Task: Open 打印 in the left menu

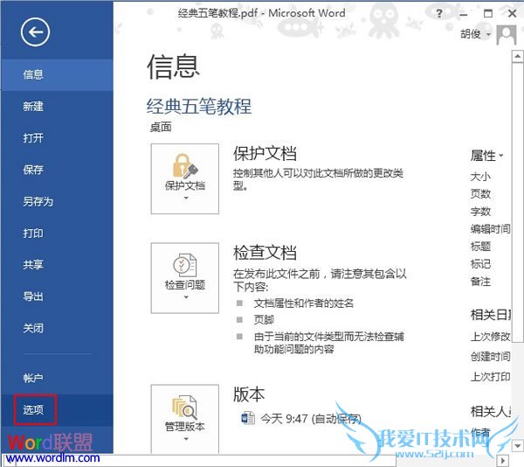Action: coord(57,233)
